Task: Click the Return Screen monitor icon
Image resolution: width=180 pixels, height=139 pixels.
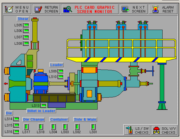Action: coord(38,9)
